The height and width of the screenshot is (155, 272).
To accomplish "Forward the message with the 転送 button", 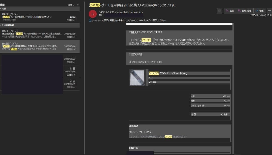I will click(x=259, y=11).
